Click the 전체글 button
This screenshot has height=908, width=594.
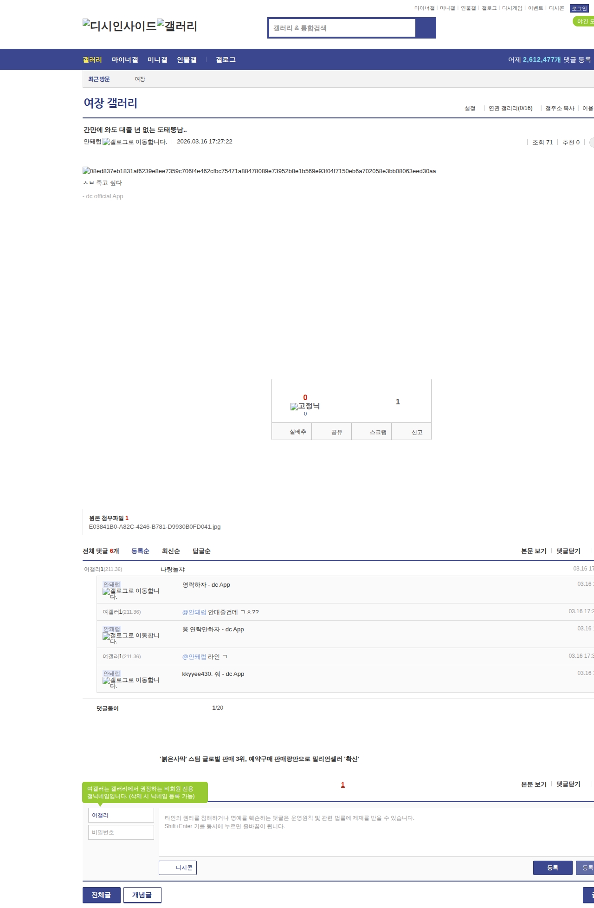[x=102, y=895]
